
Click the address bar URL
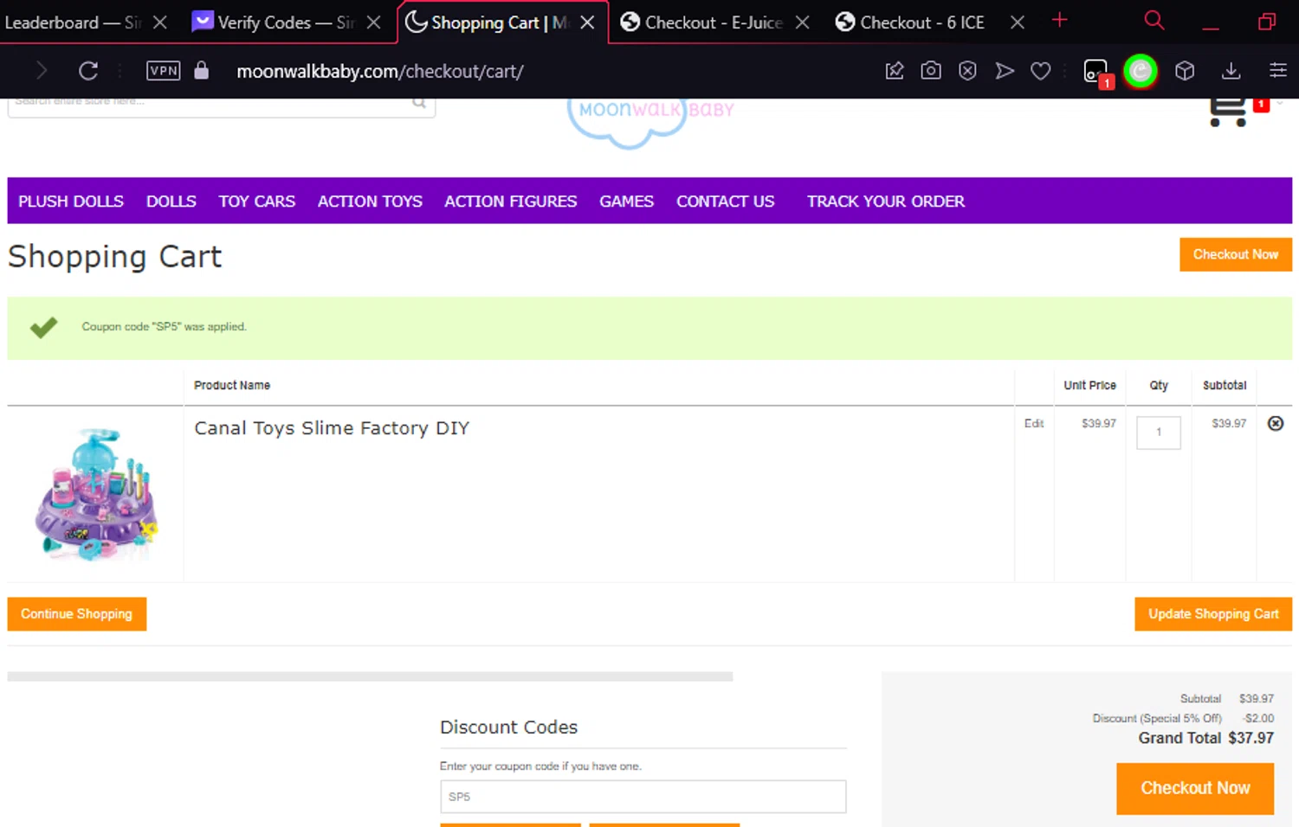point(380,71)
